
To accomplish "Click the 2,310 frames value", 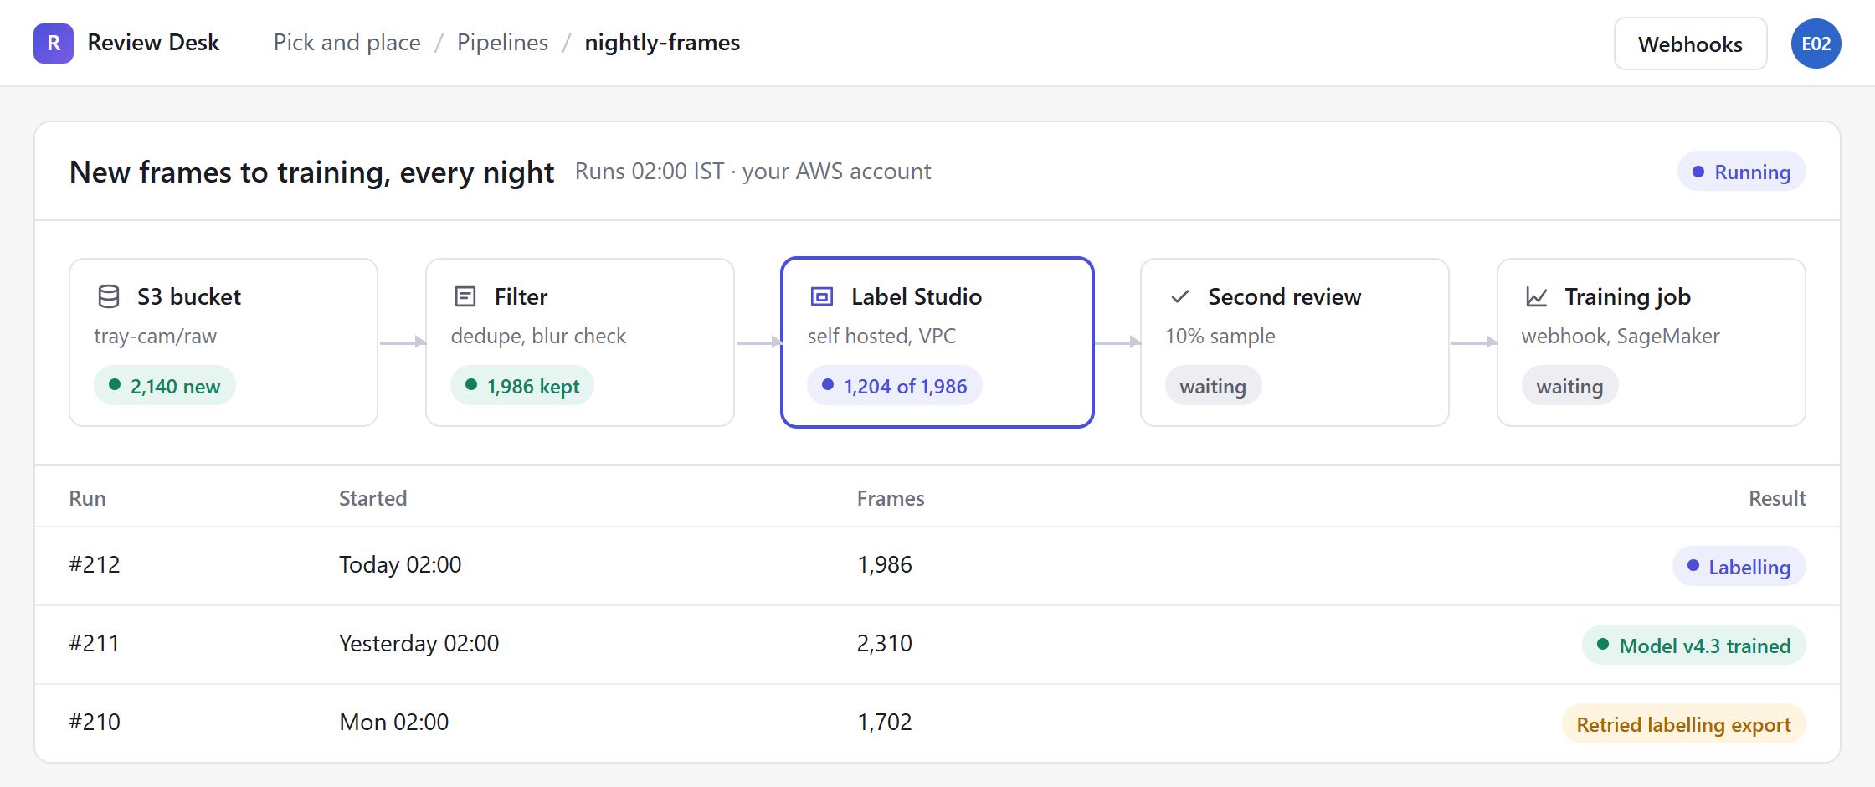I will [x=885, y=644].
